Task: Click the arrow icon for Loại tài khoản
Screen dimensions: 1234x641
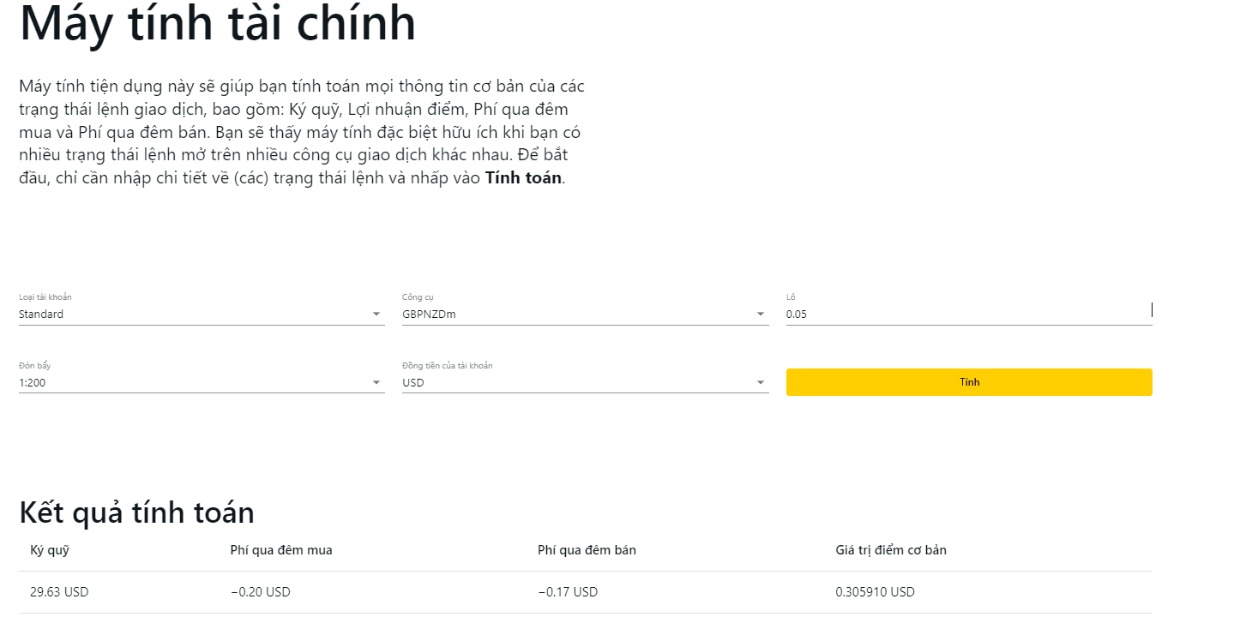Action: 376,315
